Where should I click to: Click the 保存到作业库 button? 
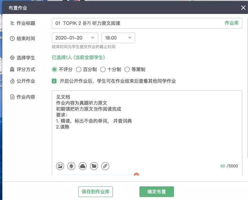[95, 192]
